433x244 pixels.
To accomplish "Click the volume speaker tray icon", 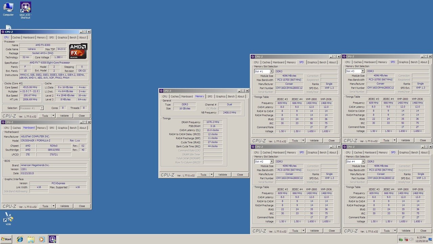I will point(411,240).
